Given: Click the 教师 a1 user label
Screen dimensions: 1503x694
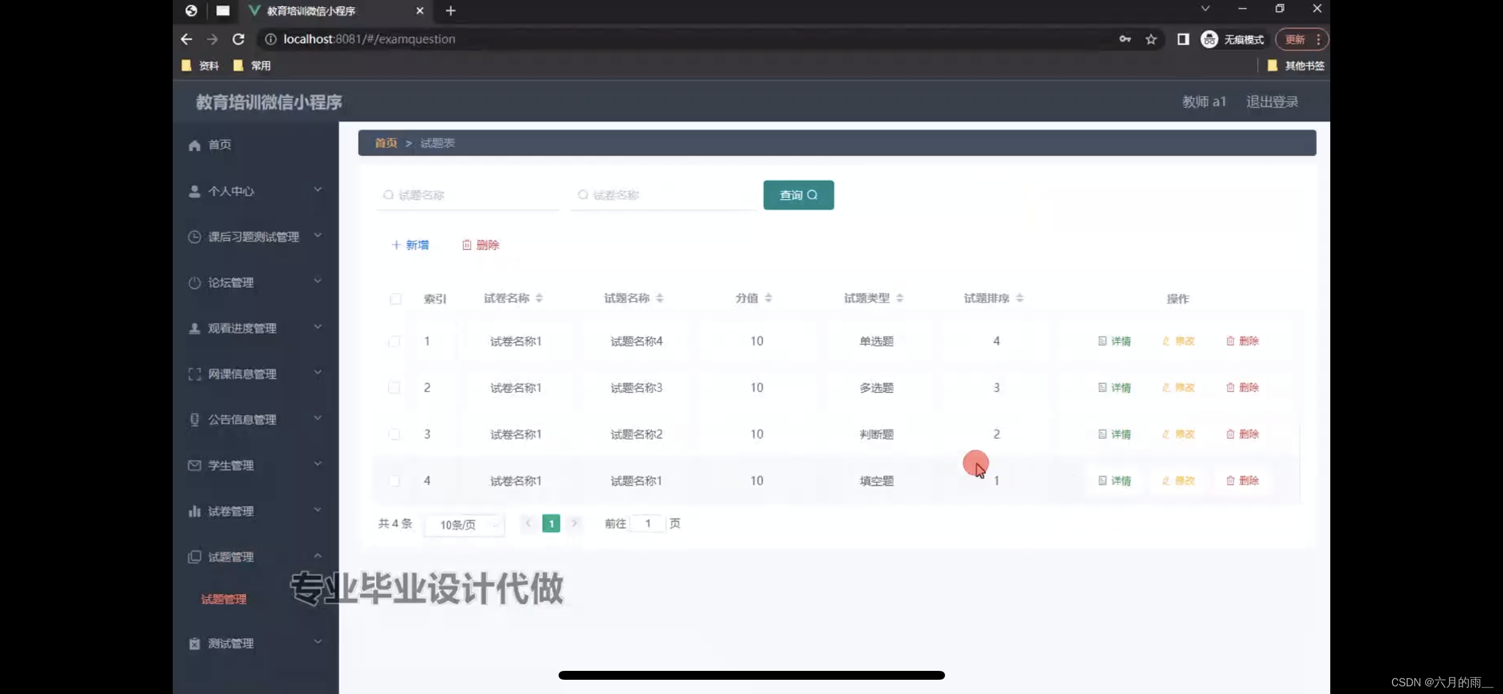Looking at the screenshot, I should point(1204,102).
